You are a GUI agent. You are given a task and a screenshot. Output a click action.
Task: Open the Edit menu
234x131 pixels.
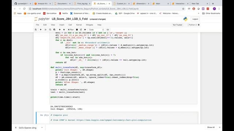(x=45, y=25)
